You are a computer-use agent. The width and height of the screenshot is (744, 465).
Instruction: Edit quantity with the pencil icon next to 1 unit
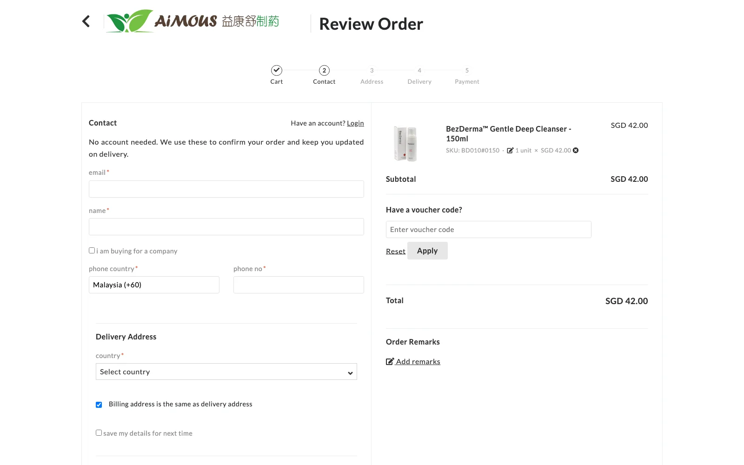[x=510, y=150]
